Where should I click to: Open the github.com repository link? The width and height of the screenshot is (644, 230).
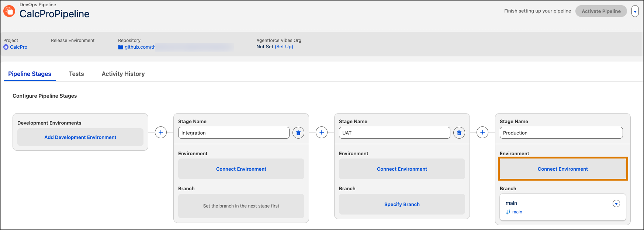[x=140, y=47]
